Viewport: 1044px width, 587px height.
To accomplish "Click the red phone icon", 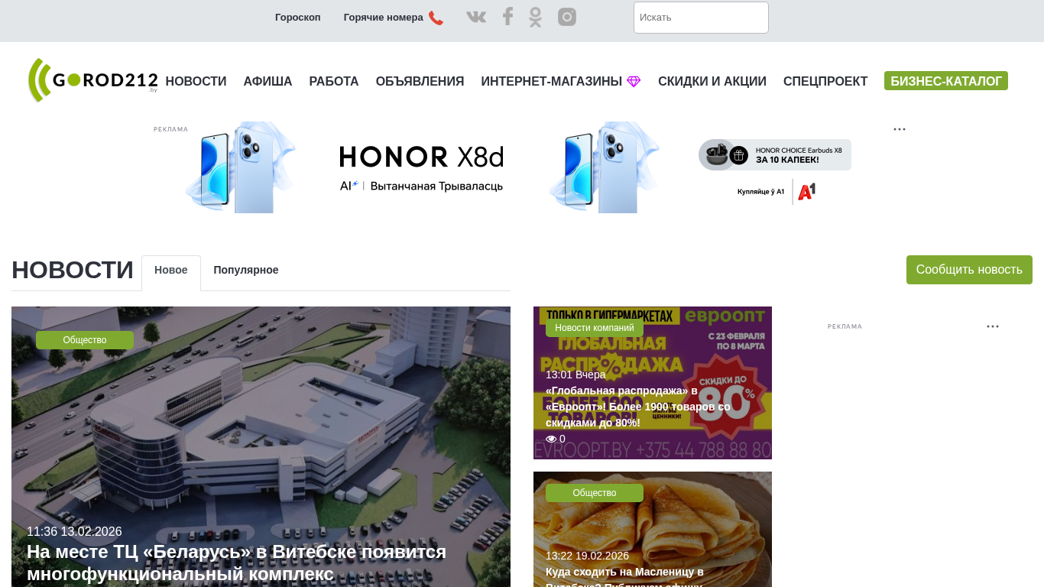I will (436, 18).
